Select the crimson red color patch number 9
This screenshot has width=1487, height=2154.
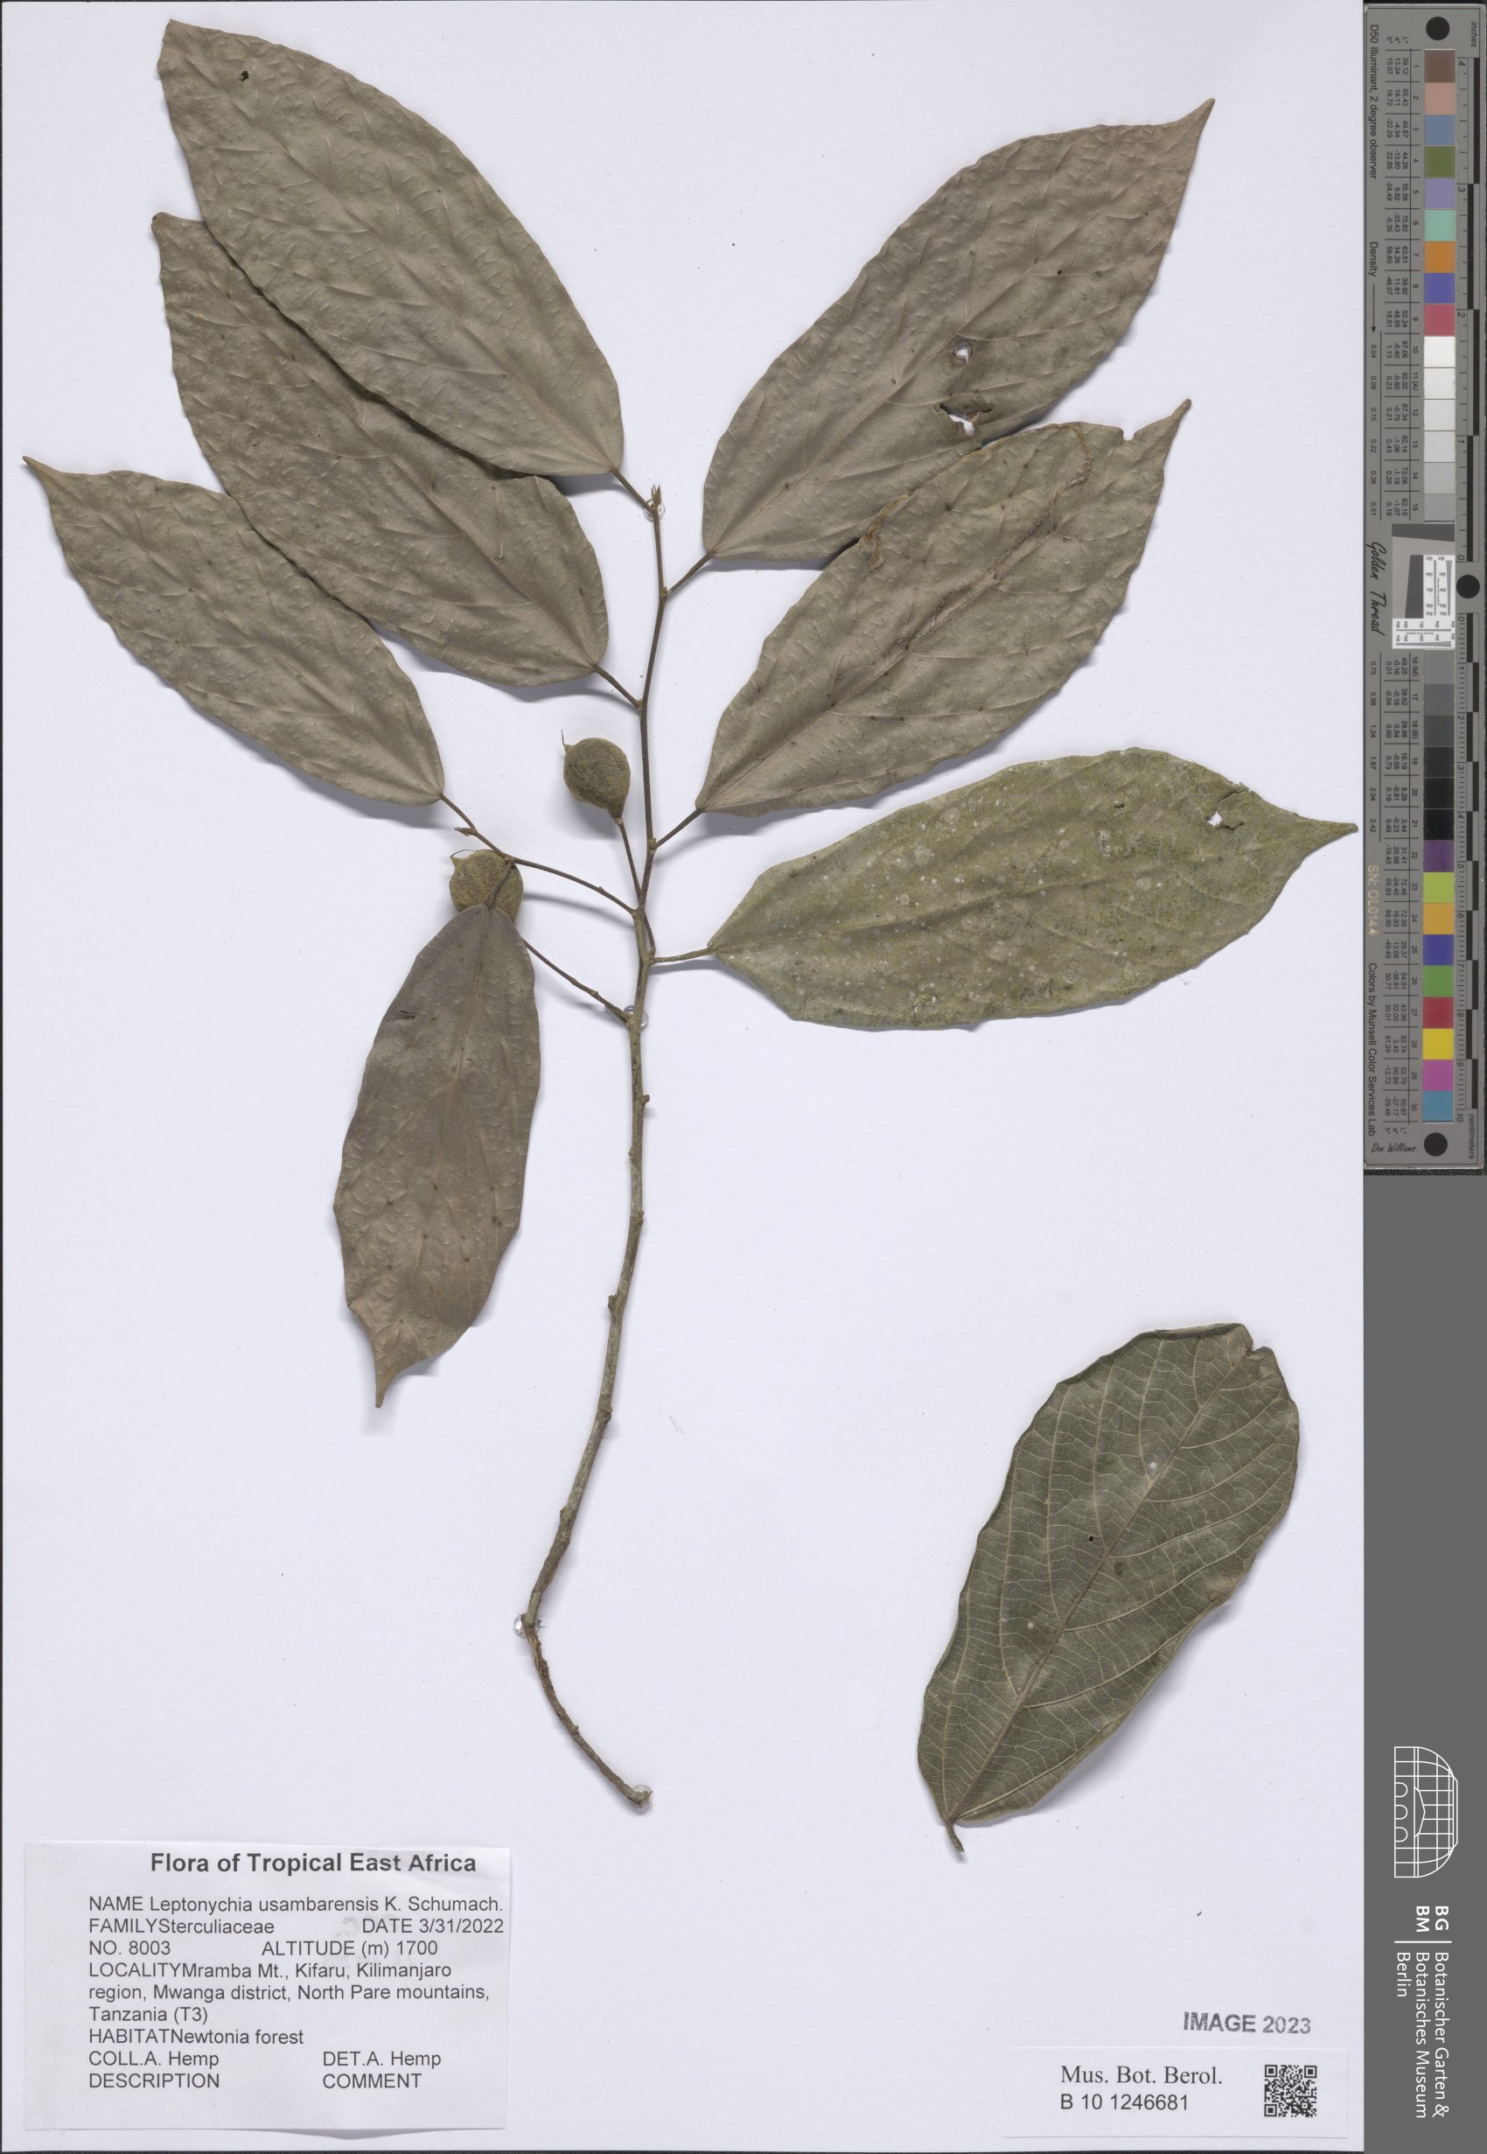(1439, 322)
